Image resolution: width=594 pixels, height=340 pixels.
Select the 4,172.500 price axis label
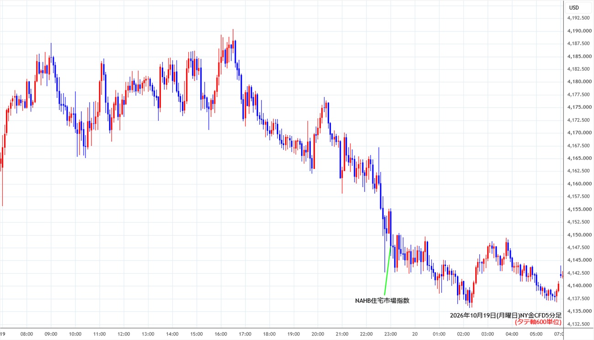coord(579,120)
